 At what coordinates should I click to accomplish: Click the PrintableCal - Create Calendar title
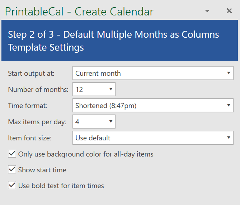pyautogui.click(x=79, y=11)
